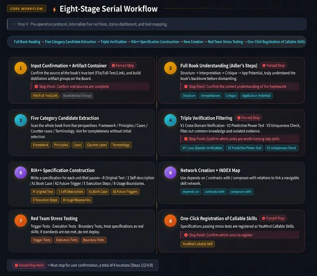Image resolution: width=317 pixels, height=276 pixels.
Task: Open the Red Team Stress Testing link
Action: click(225, 42)
